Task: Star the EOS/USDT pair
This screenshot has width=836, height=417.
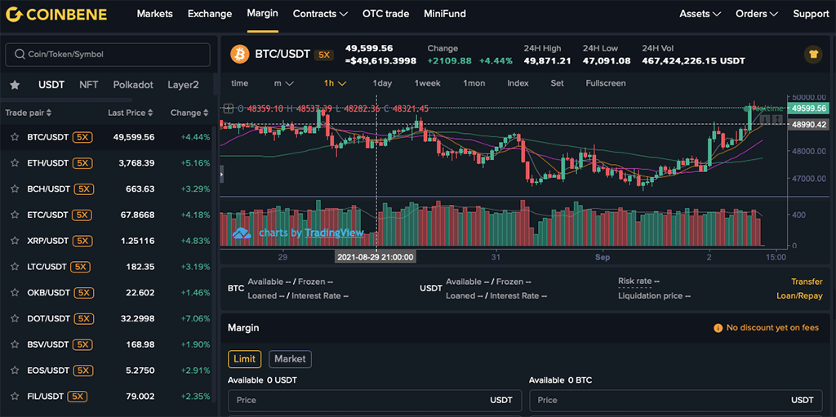Action: 15,370
